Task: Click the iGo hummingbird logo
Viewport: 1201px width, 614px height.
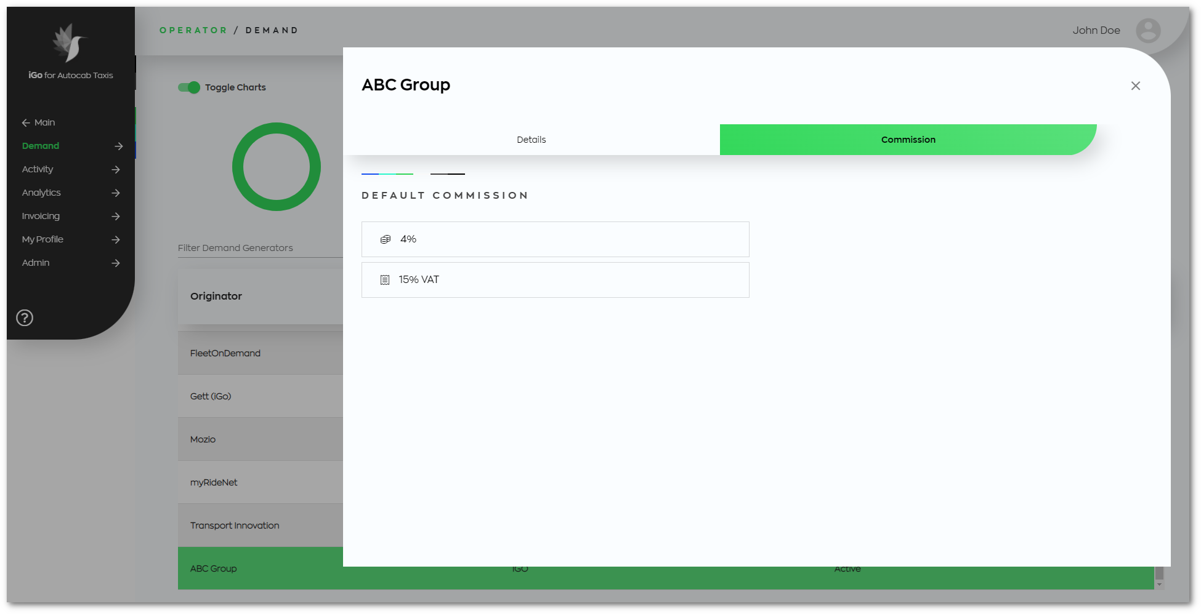Action: (x=70, y=43)
